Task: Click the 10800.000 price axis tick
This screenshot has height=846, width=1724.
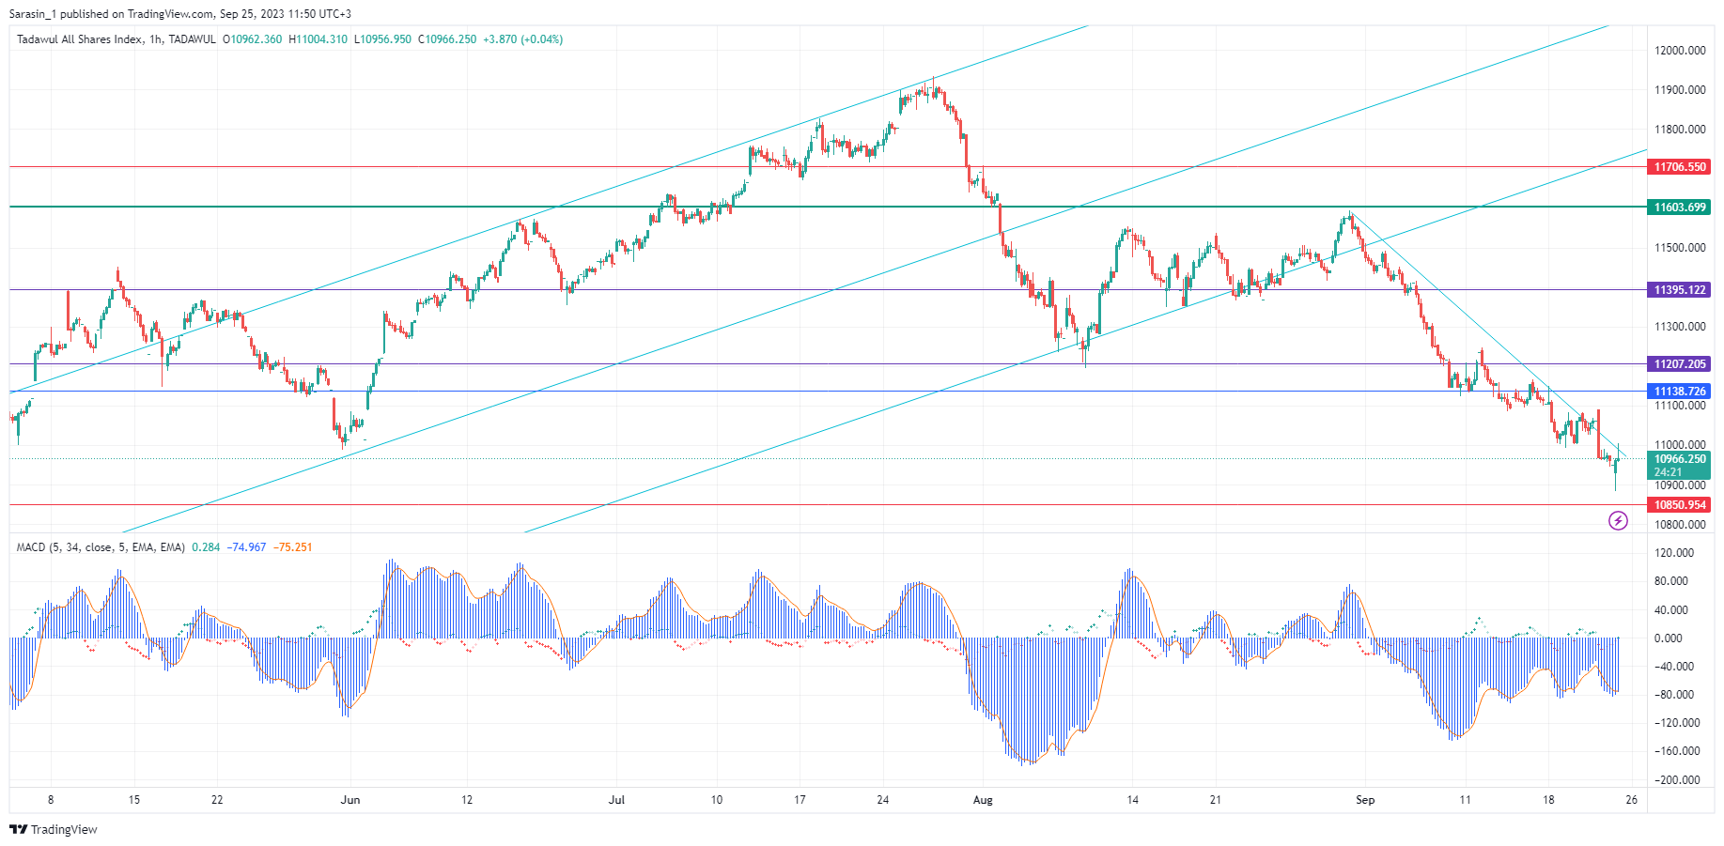Action: pyautogui.click(x=1680, y=525)
